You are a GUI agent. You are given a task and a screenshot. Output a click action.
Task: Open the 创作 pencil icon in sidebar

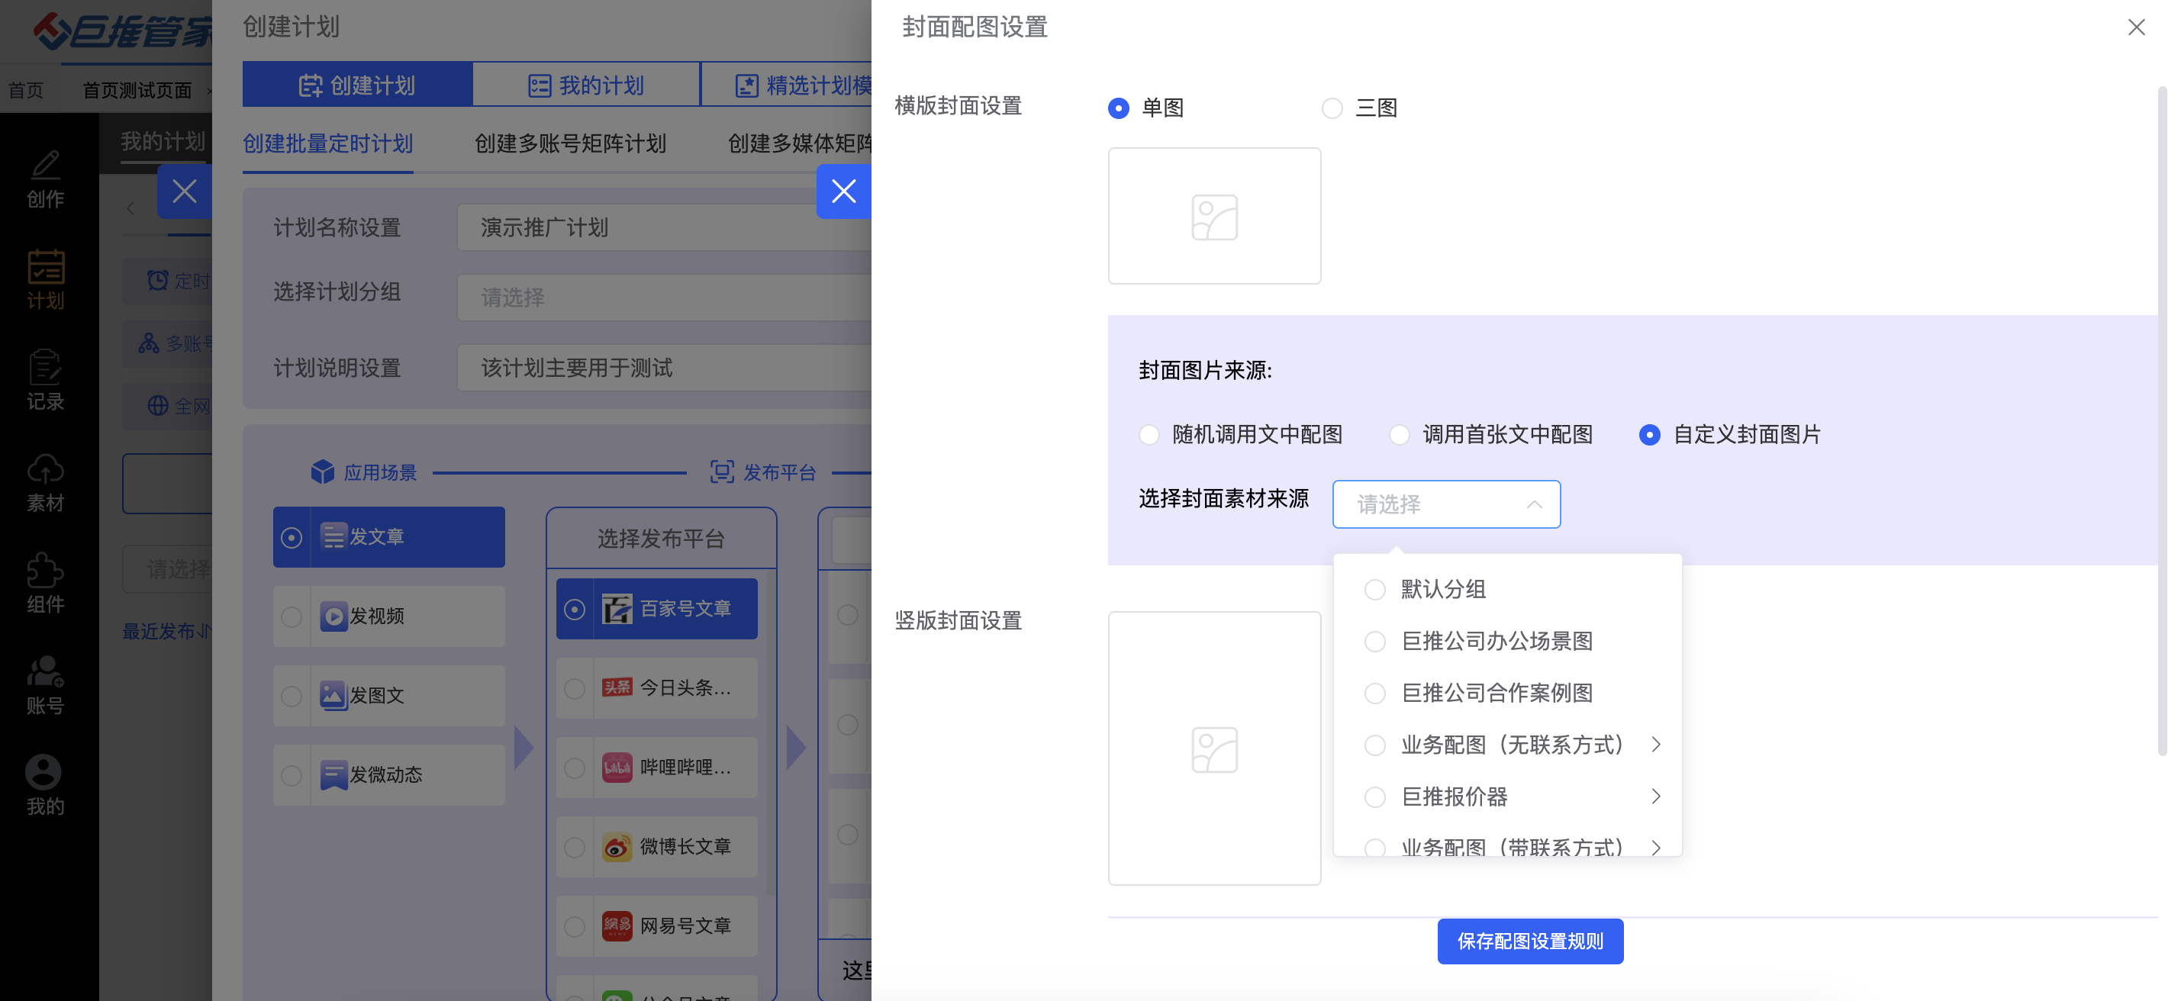tap(45, 166)
